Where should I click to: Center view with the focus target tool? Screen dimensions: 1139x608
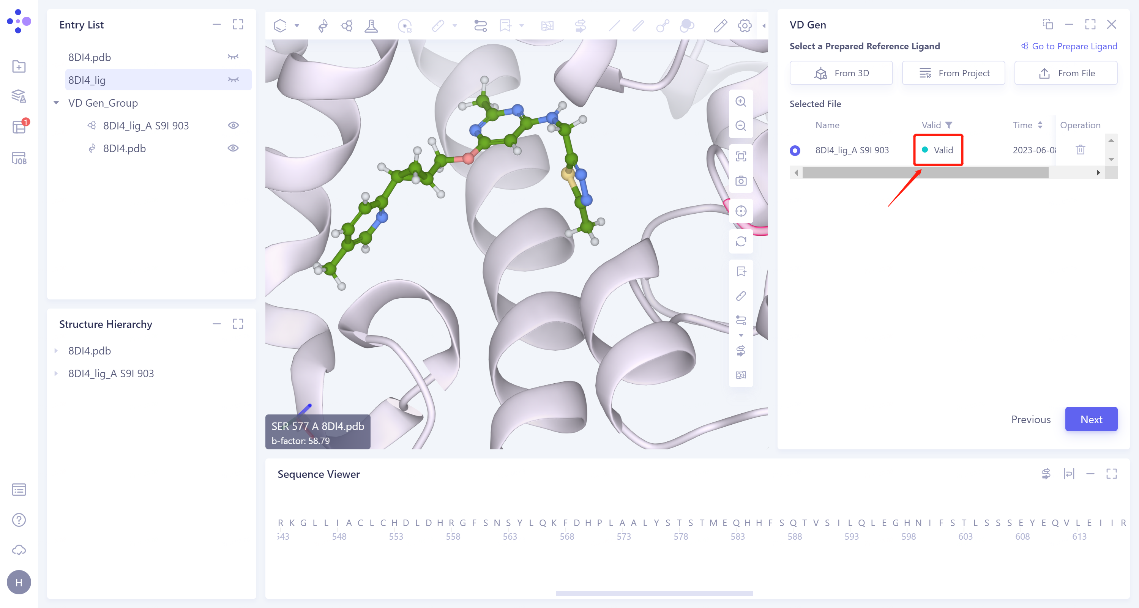click(x=741, y=211)
